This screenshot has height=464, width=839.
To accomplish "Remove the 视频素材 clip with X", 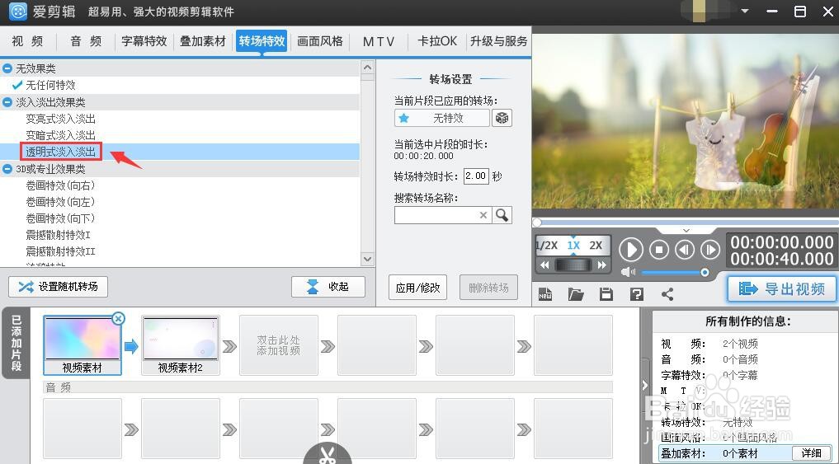I will 118,319.
